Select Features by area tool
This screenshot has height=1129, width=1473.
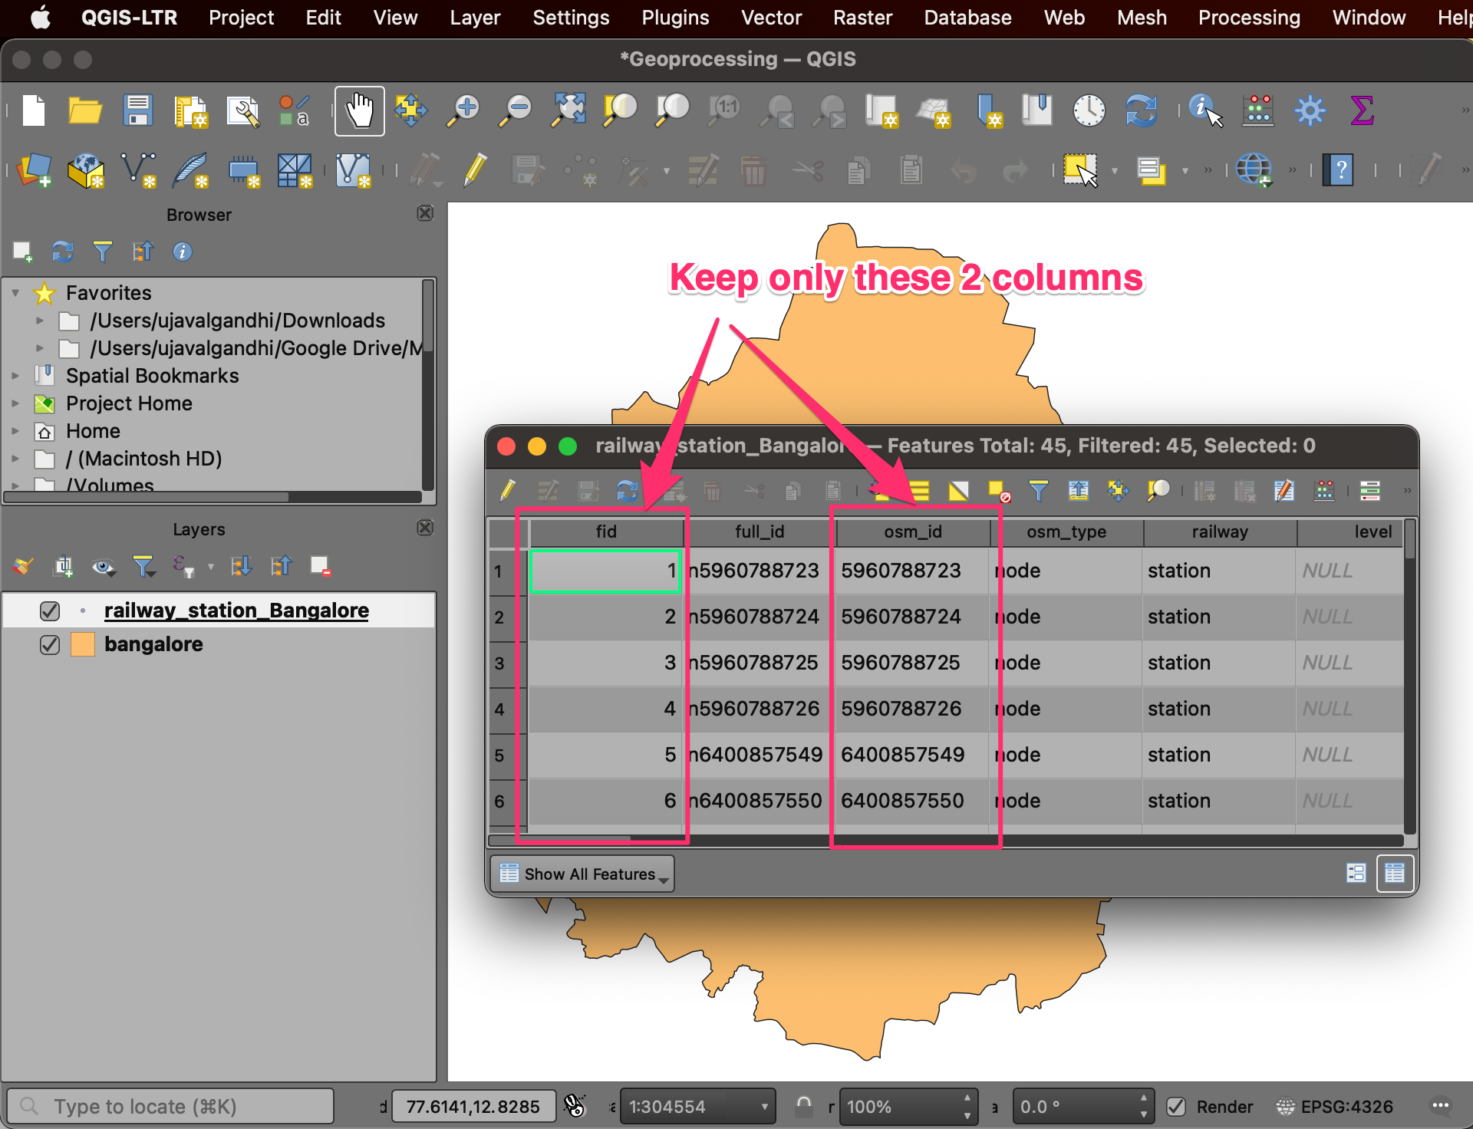pos(1080,170)
